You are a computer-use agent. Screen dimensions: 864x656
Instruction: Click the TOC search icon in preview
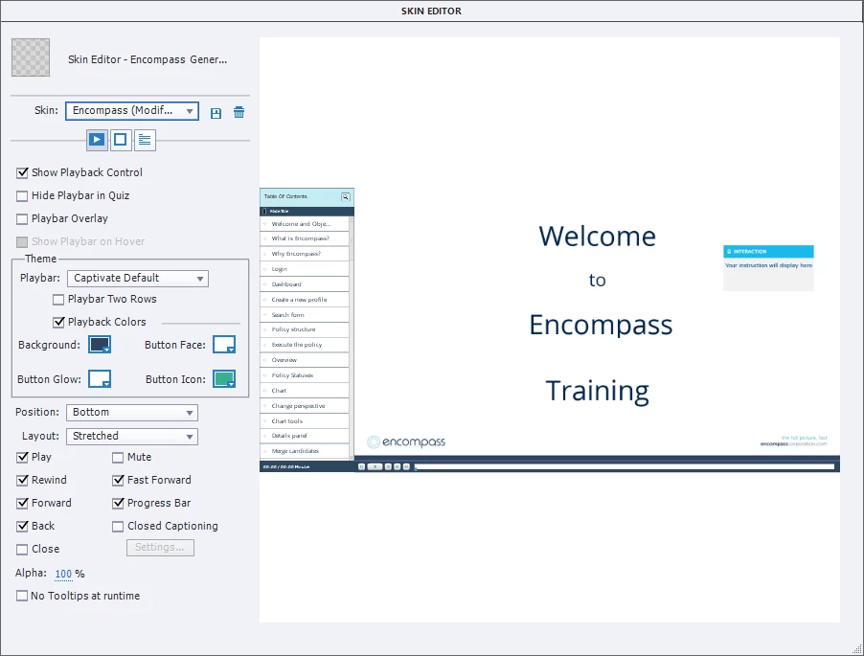pos(346,196)
